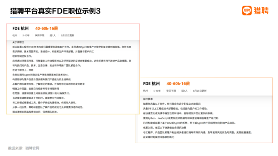Viewport: 278px width, 156px height.
Task: Click the 岗位要求 section heading
Action: coord(148,99)
